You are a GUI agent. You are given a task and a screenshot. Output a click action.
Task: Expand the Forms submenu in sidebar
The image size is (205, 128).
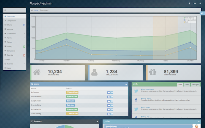15,38
